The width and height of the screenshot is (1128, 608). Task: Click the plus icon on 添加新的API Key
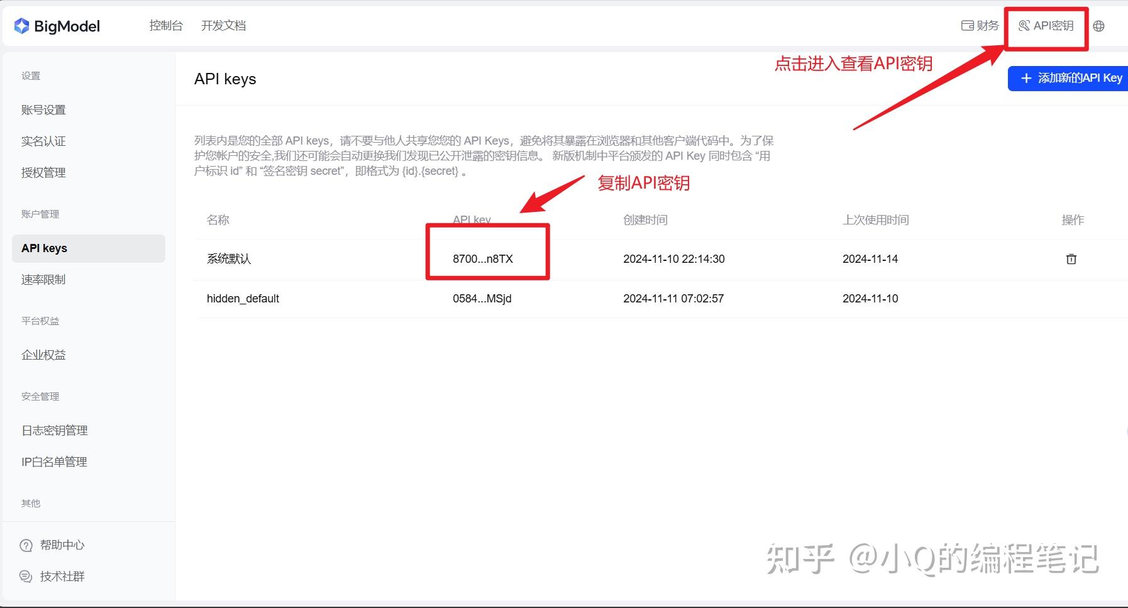point(1026,78)
